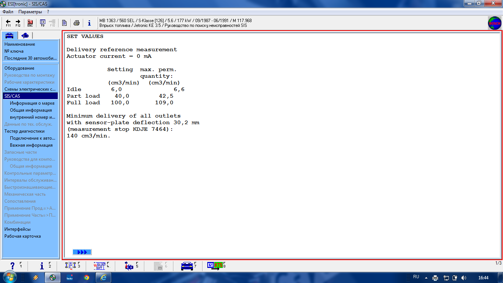Open the Winamp taskbar icon
Viewport: 503px width, 283px height.
[x=35, y=277]
